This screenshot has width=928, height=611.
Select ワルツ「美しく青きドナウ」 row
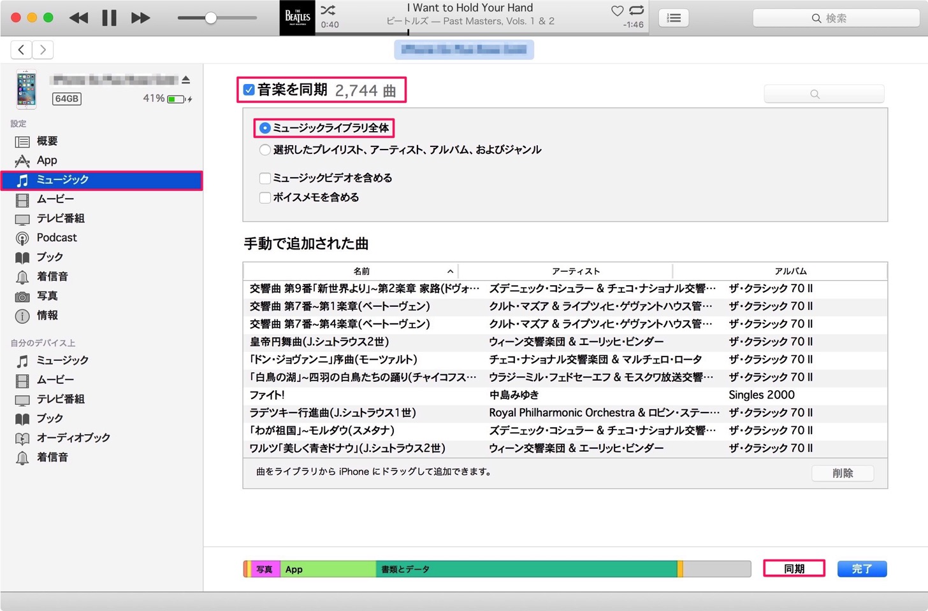[565, 448]
